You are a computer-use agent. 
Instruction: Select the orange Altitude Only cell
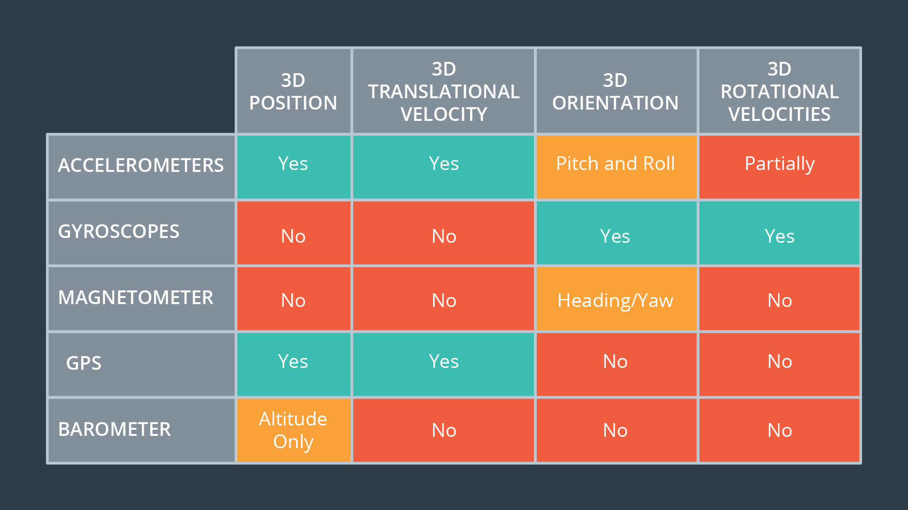tap(293, 430)
